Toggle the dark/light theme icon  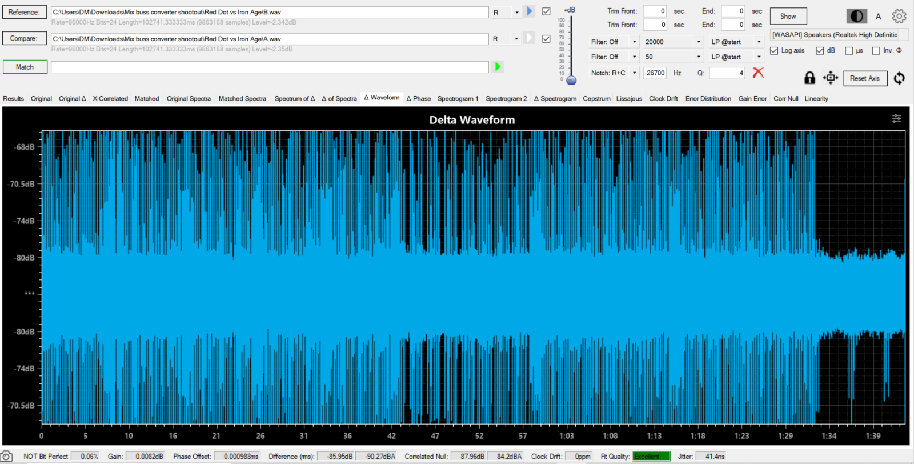857,17
